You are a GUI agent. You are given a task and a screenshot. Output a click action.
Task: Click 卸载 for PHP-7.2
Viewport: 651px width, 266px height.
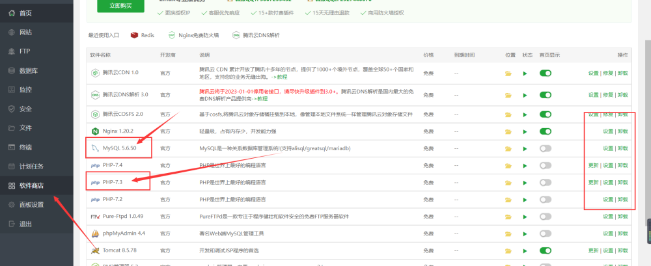(x=623, y=199)
